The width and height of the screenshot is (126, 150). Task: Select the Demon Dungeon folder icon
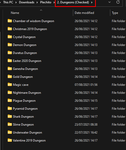click(x=10, y=45)
